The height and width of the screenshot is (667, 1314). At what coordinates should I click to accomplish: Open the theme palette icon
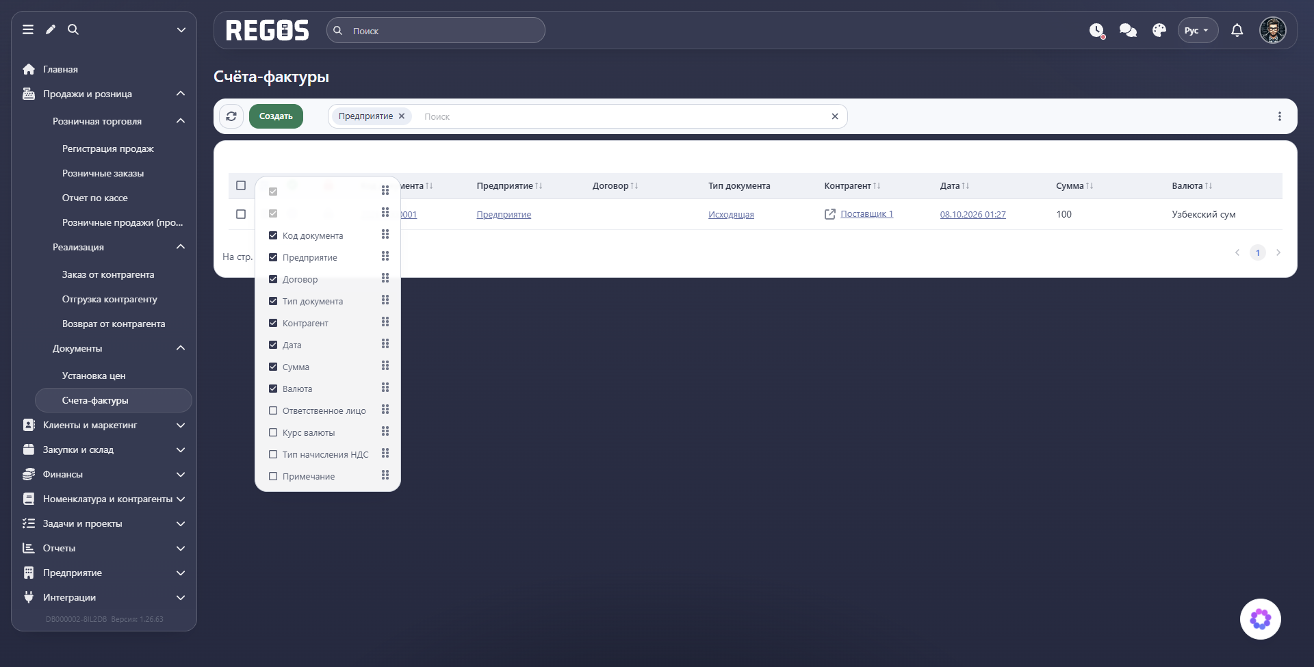pyautogui.click(x=1159, y=31)
